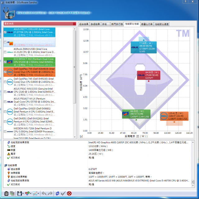199x199 pixels.
Task: Click the charts report toolbar icon
Action: [x=12, y=193]
